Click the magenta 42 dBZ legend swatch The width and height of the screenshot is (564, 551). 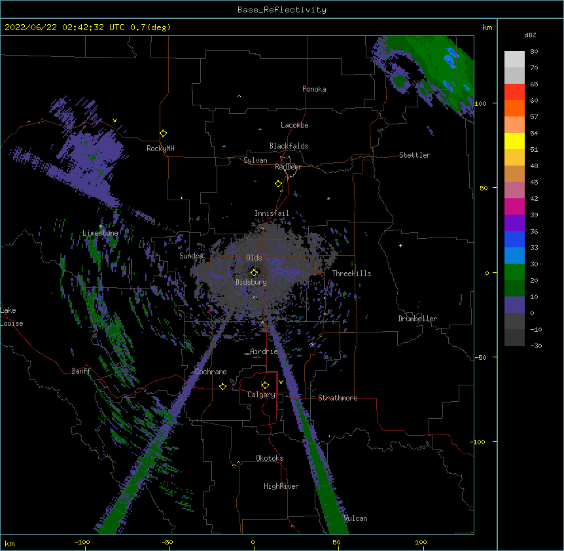coord(514,206)
